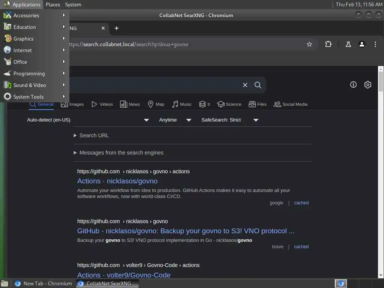Open the About info circle icon
Screen dimensions: 384x288
353,85
